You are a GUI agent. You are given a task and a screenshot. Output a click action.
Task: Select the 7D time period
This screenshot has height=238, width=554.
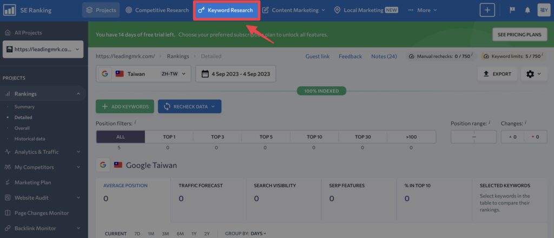click(x=137, y=234)
